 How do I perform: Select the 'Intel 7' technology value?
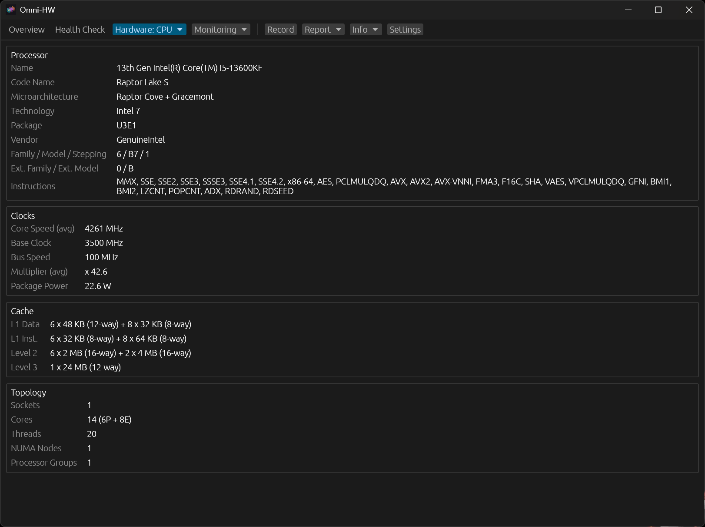click(x=128, y=111)
